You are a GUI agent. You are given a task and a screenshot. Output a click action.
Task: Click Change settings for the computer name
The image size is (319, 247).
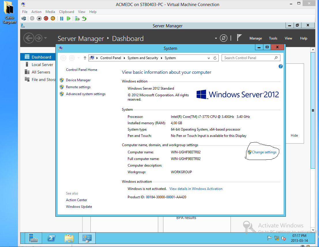[264, 152]
